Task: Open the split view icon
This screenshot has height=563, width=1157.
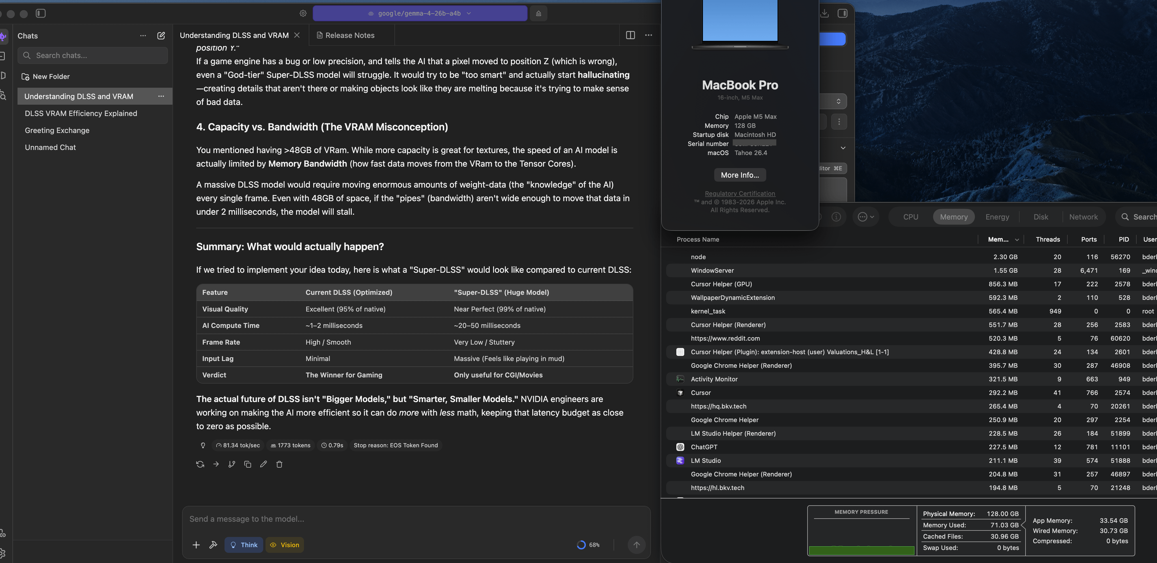Action: (630, 35)
